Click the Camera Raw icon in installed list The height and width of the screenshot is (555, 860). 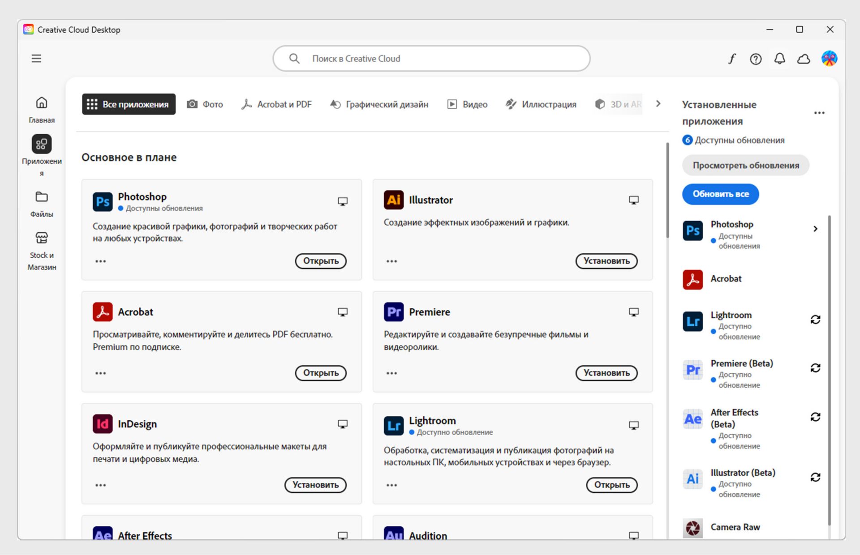point(692,528)
